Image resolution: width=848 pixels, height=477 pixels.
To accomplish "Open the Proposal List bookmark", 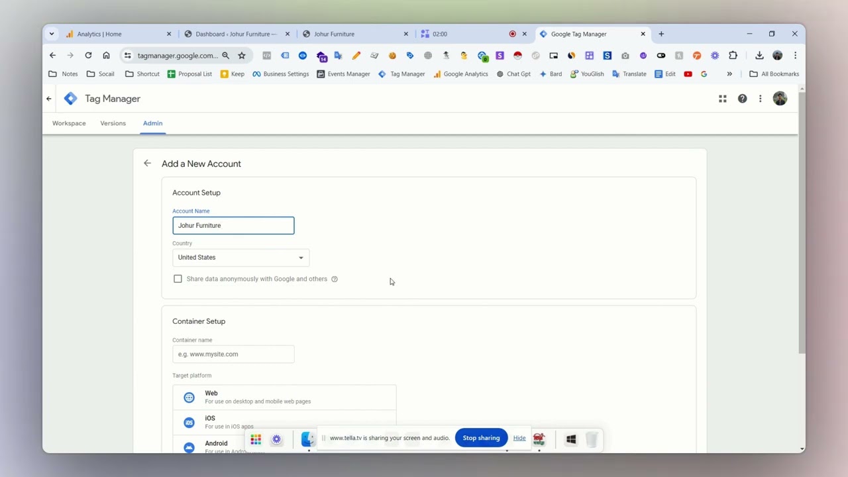I will tap(189, 74).
